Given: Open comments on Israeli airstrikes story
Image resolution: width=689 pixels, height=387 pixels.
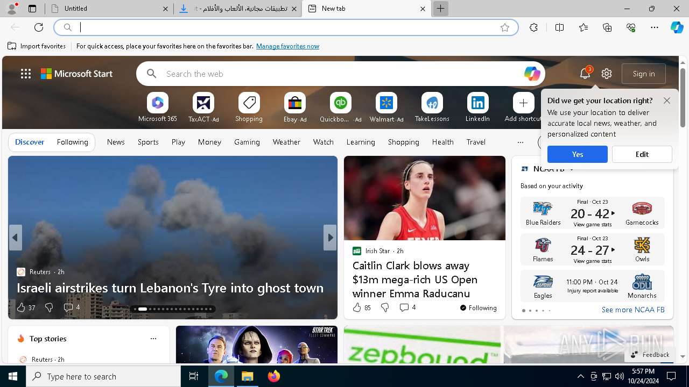Looking at the screenshot, I should tap(72, 307).
